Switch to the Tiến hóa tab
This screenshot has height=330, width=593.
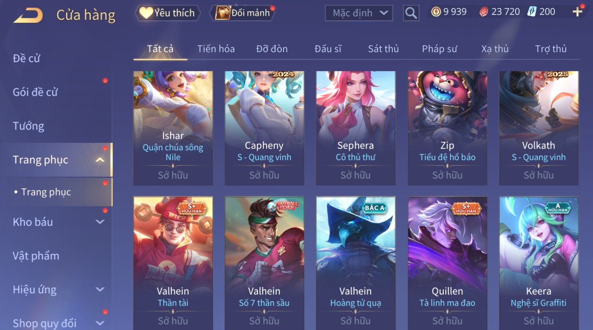216,49
